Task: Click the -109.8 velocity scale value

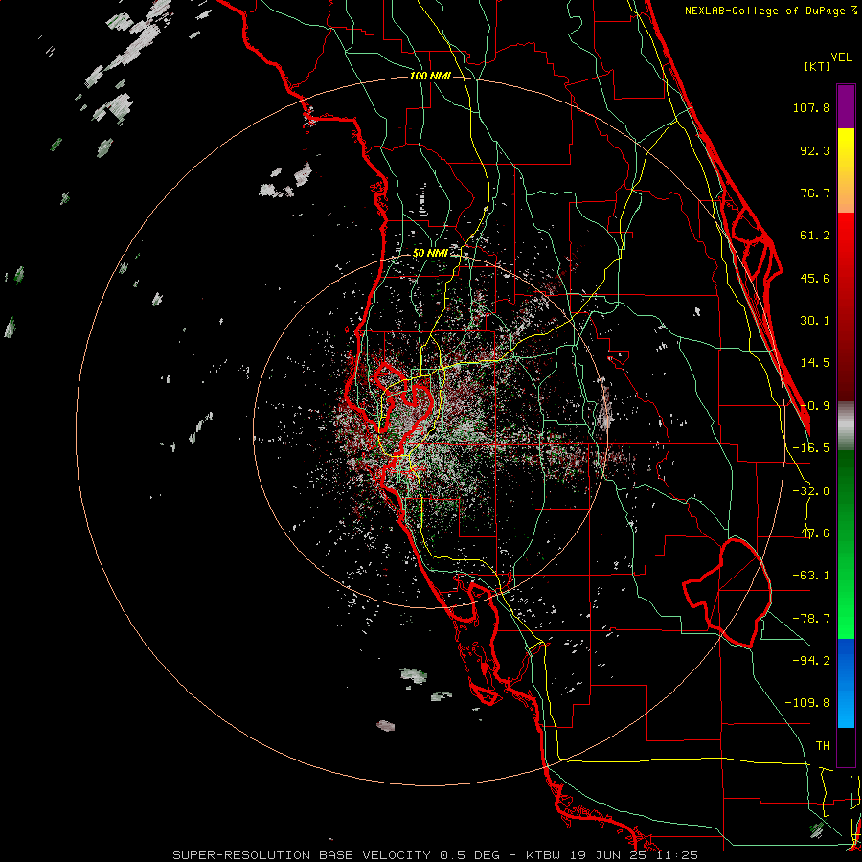Action: [807, 703]
